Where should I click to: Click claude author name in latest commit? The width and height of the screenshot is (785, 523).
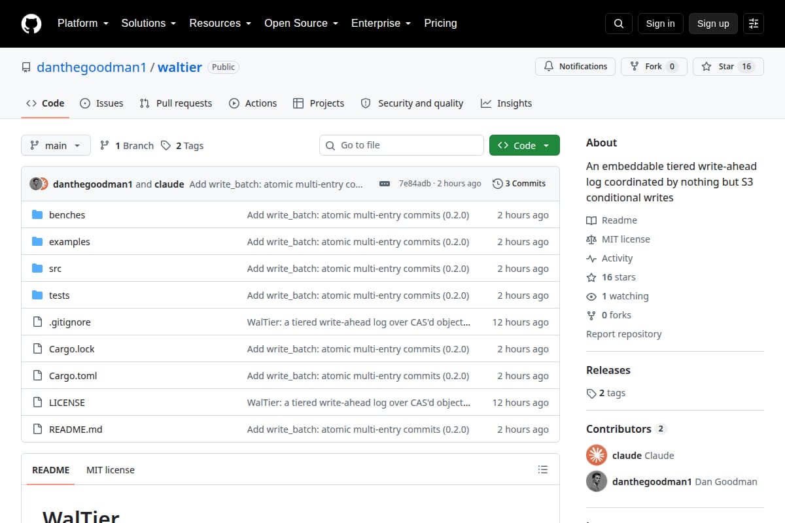169,184
